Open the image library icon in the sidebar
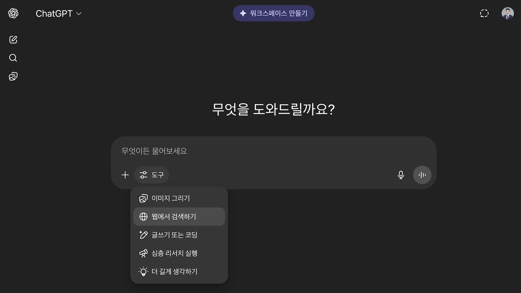Viewport: 521px width, 293px height. click(x=13, y=76)
